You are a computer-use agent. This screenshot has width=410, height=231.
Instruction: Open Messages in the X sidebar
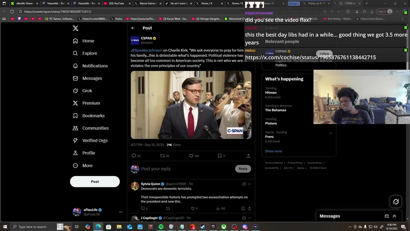87,78
